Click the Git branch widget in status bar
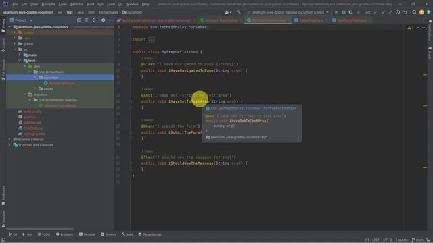 tap(417, 240)
